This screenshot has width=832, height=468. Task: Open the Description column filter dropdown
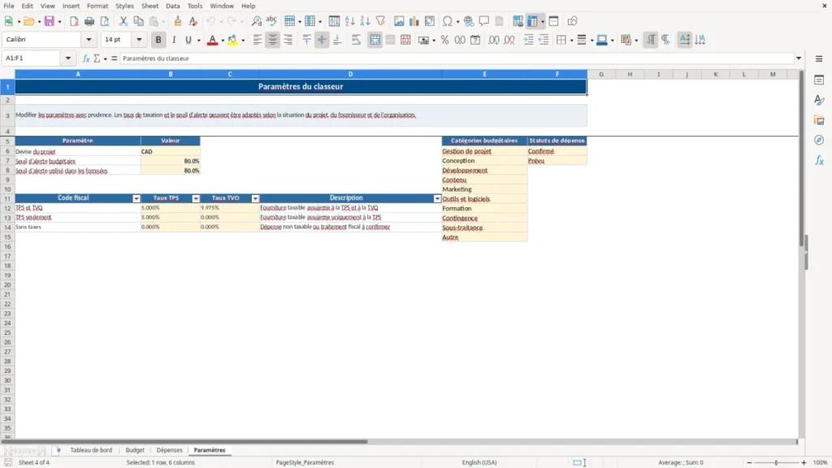point(437,198)
